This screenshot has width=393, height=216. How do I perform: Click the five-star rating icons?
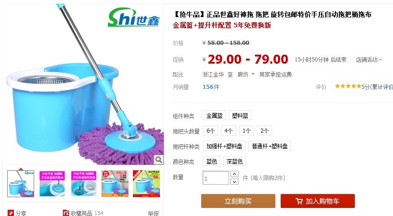(348, 86)
